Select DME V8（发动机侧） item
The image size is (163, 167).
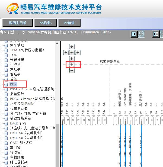tap(26, 138)
